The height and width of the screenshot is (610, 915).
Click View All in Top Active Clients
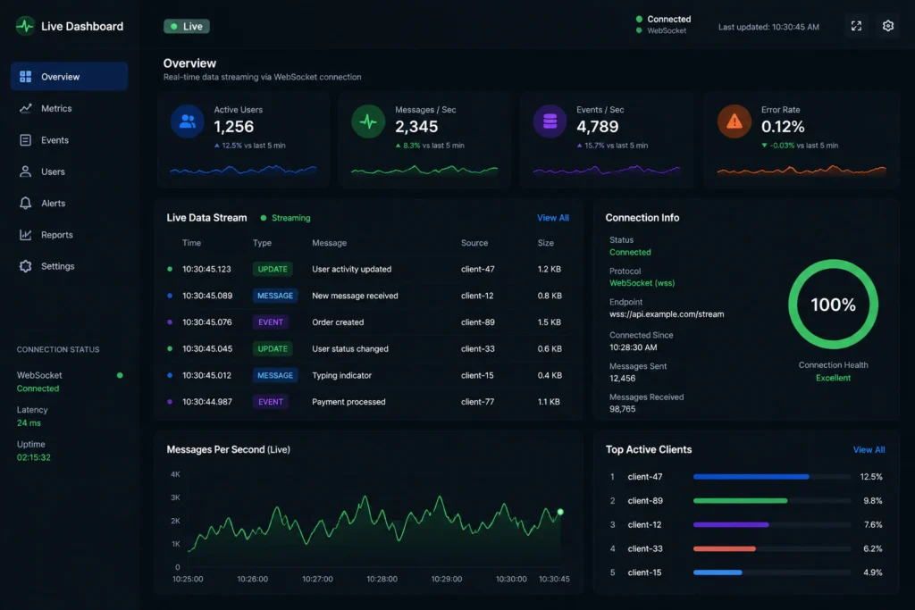(x=869, y=449)
